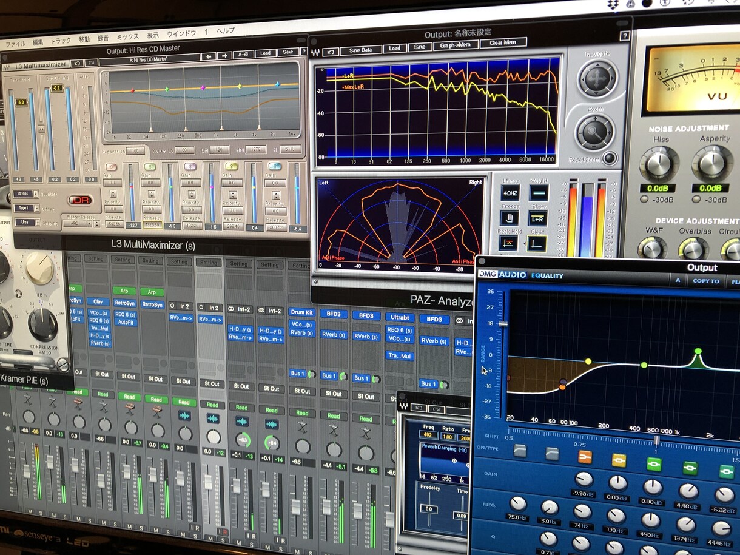This screenshot has height=555, width=740.
Task: Click the Range slider handle in EQuality
Action: 503,324
